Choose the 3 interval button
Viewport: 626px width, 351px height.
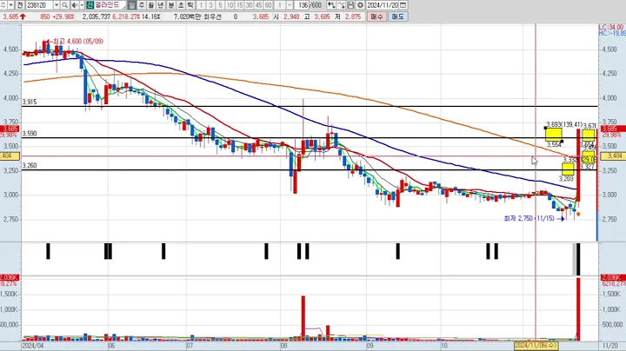tap(210, 5)
